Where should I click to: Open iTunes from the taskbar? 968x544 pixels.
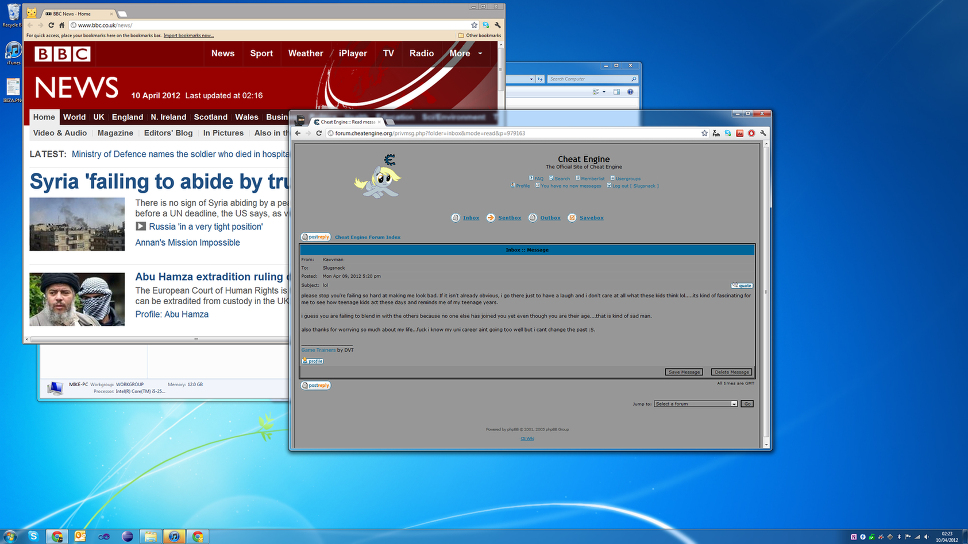point(174,536)
